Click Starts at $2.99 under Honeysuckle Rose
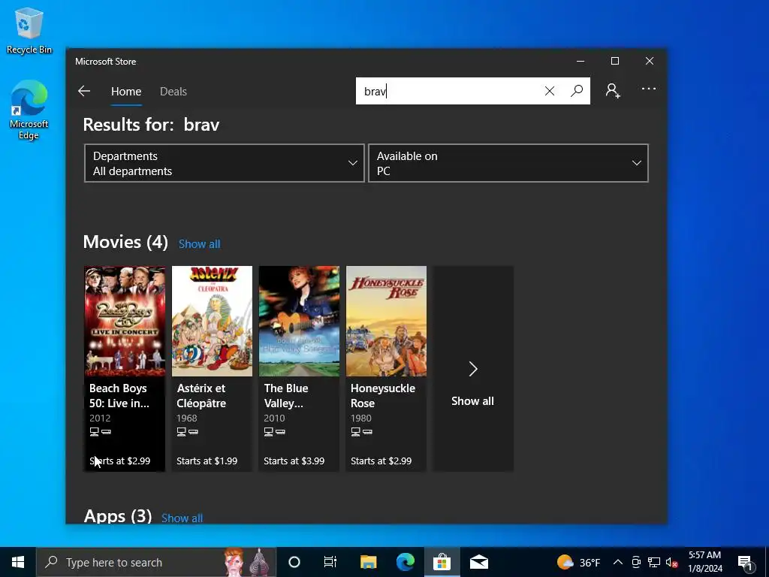The image size is (769, 577). point(381,461)
